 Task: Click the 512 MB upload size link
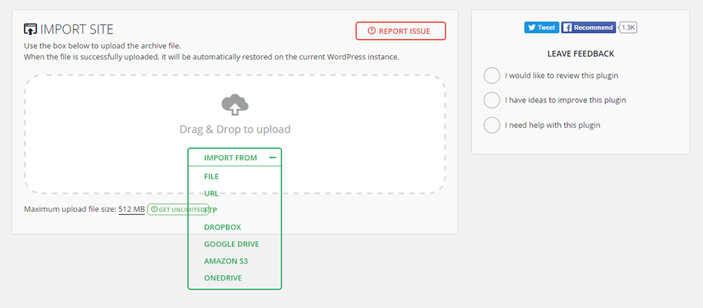131,209
